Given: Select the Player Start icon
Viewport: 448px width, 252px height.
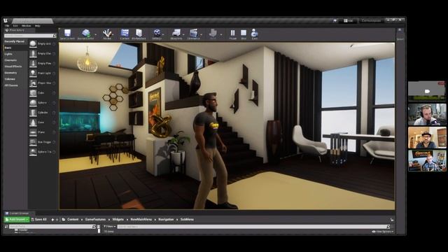Looking at the screenshot, I should 33,83.
